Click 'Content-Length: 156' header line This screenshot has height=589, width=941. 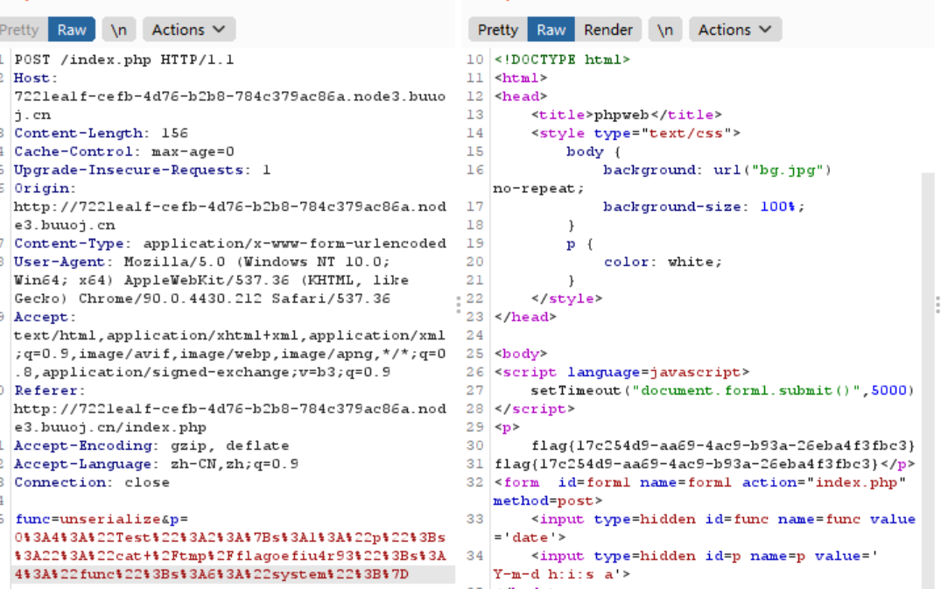pos(101,133)
